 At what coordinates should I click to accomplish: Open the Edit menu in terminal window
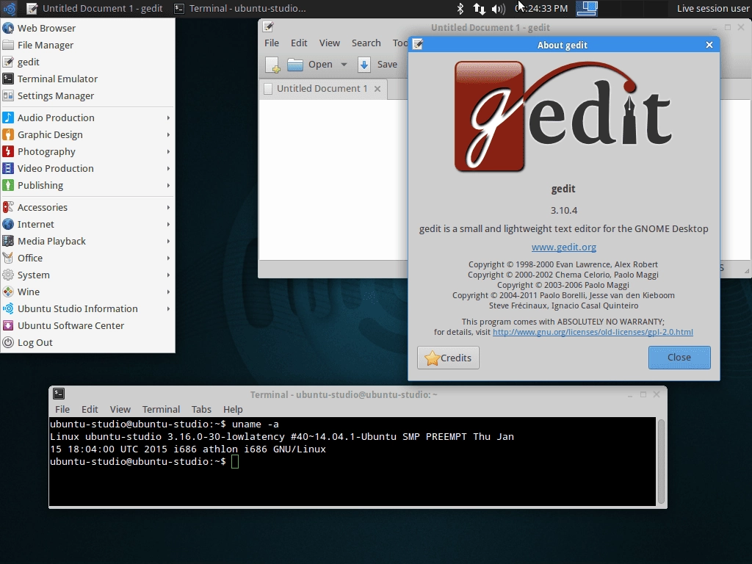point(90,410)
